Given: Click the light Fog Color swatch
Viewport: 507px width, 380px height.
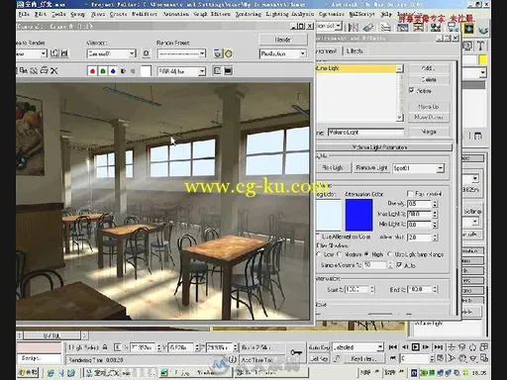Looking at the screenshot, I should 329,215.
